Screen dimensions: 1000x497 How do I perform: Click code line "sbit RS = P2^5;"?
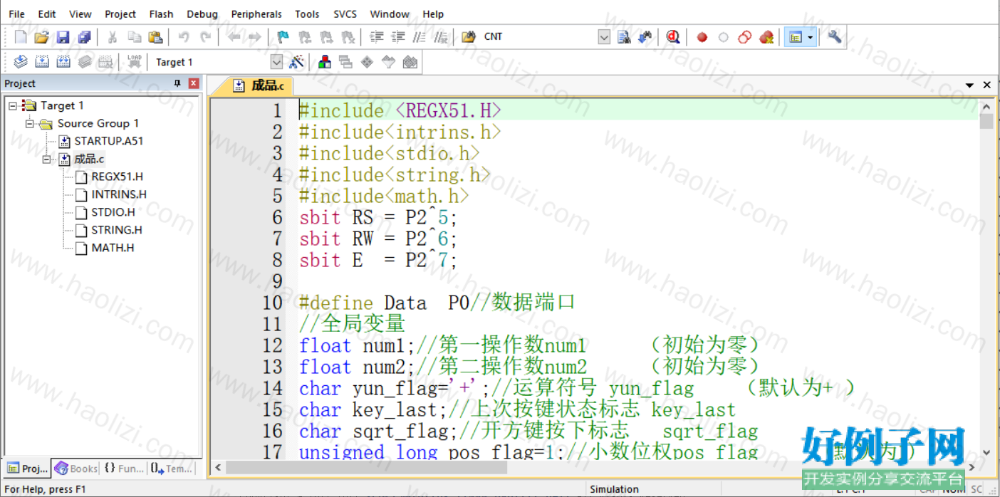pyautogui.click(x=377, y=217)
